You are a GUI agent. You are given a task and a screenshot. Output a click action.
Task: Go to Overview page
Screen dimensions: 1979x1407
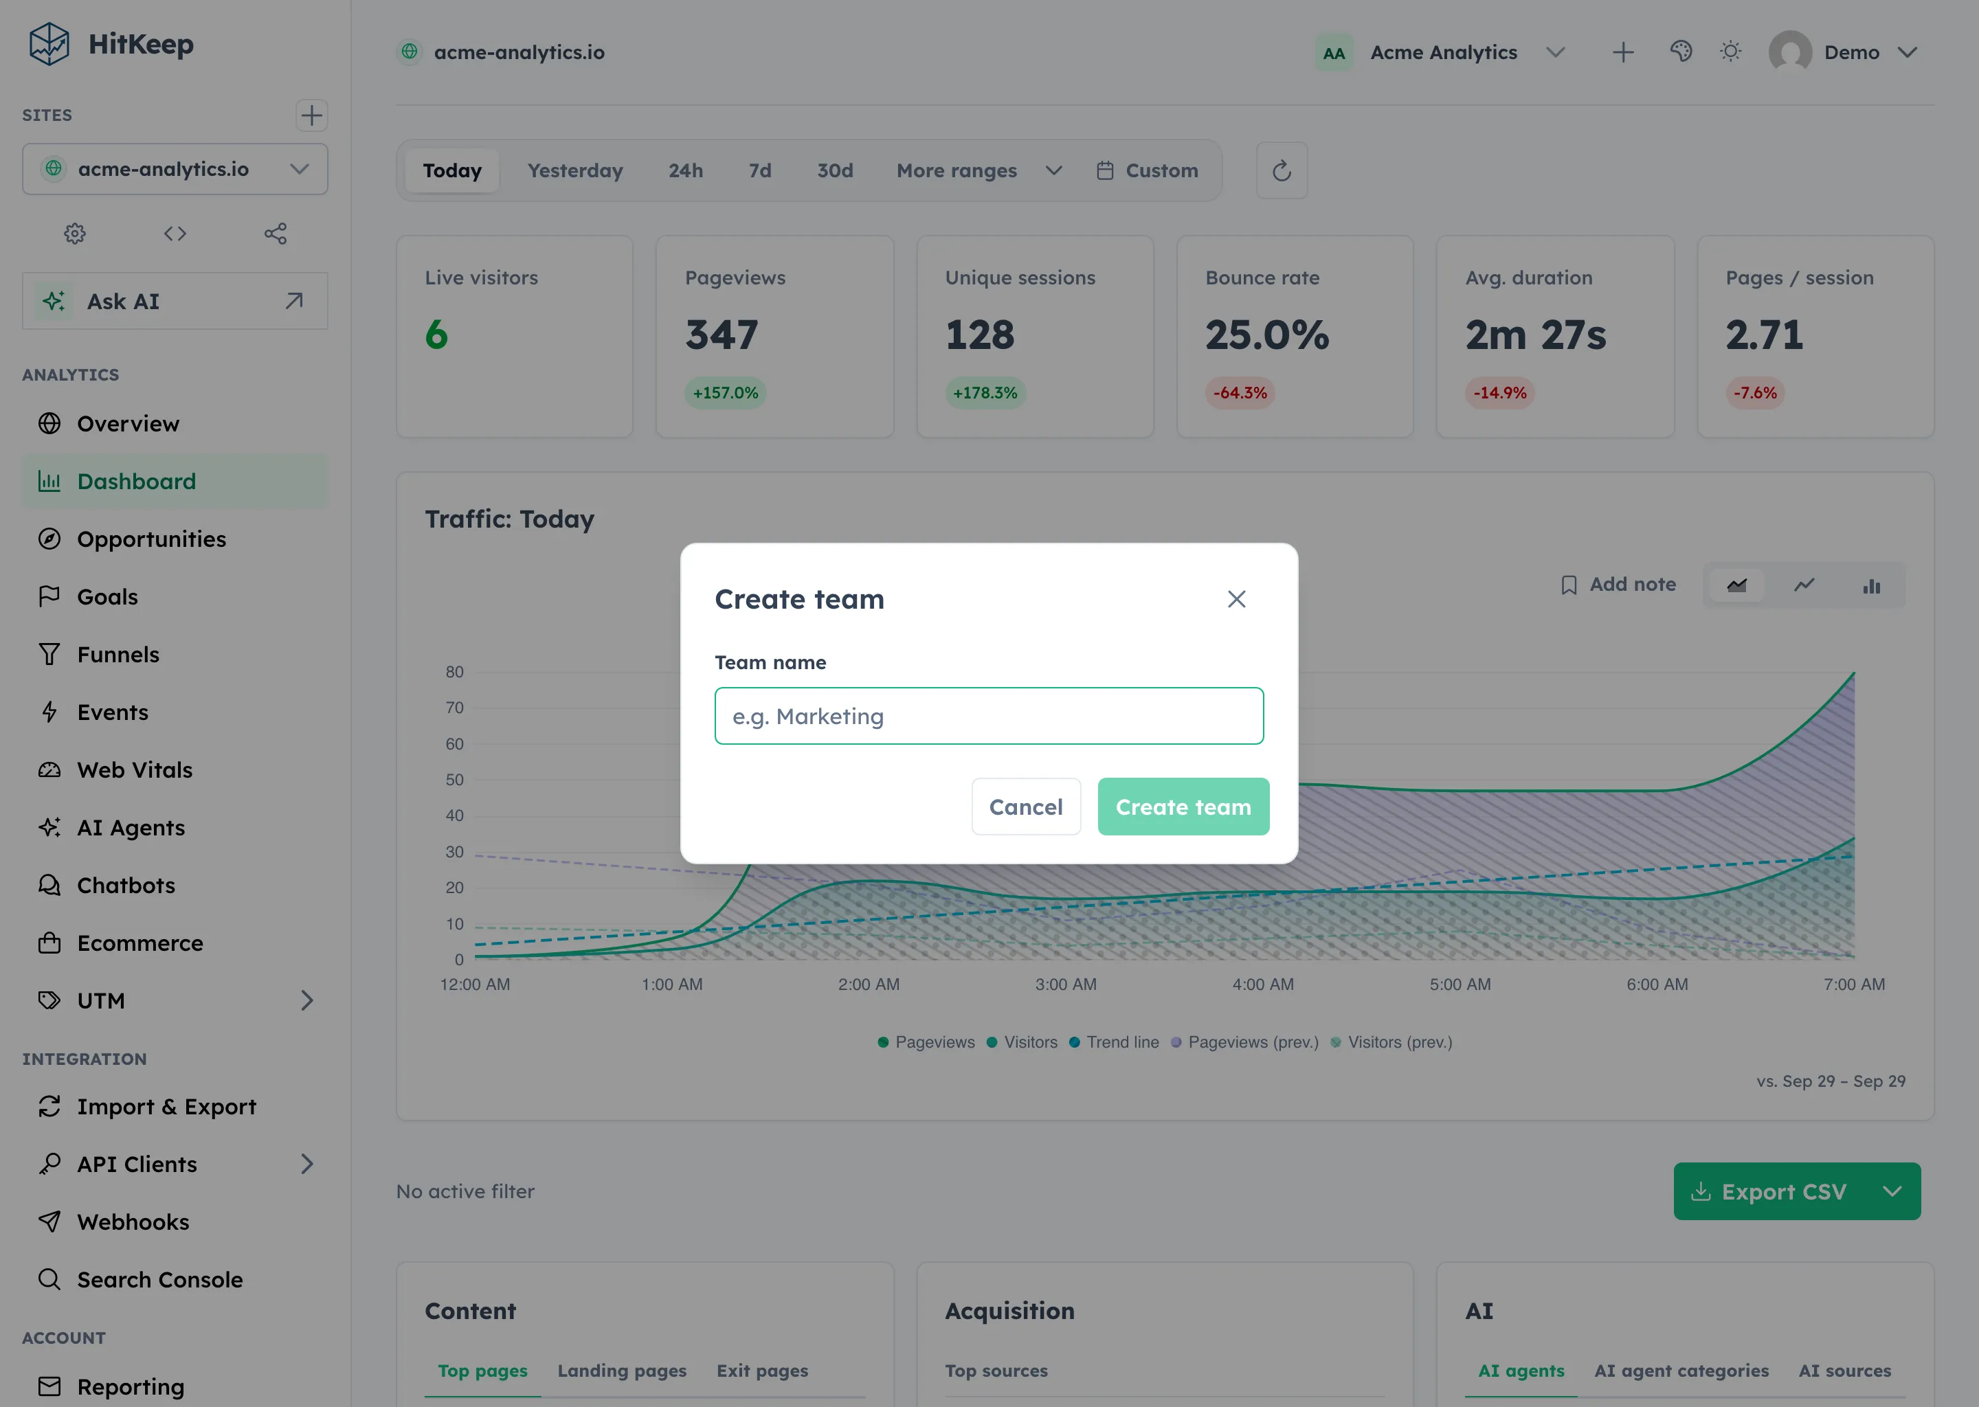pos(175,424)
